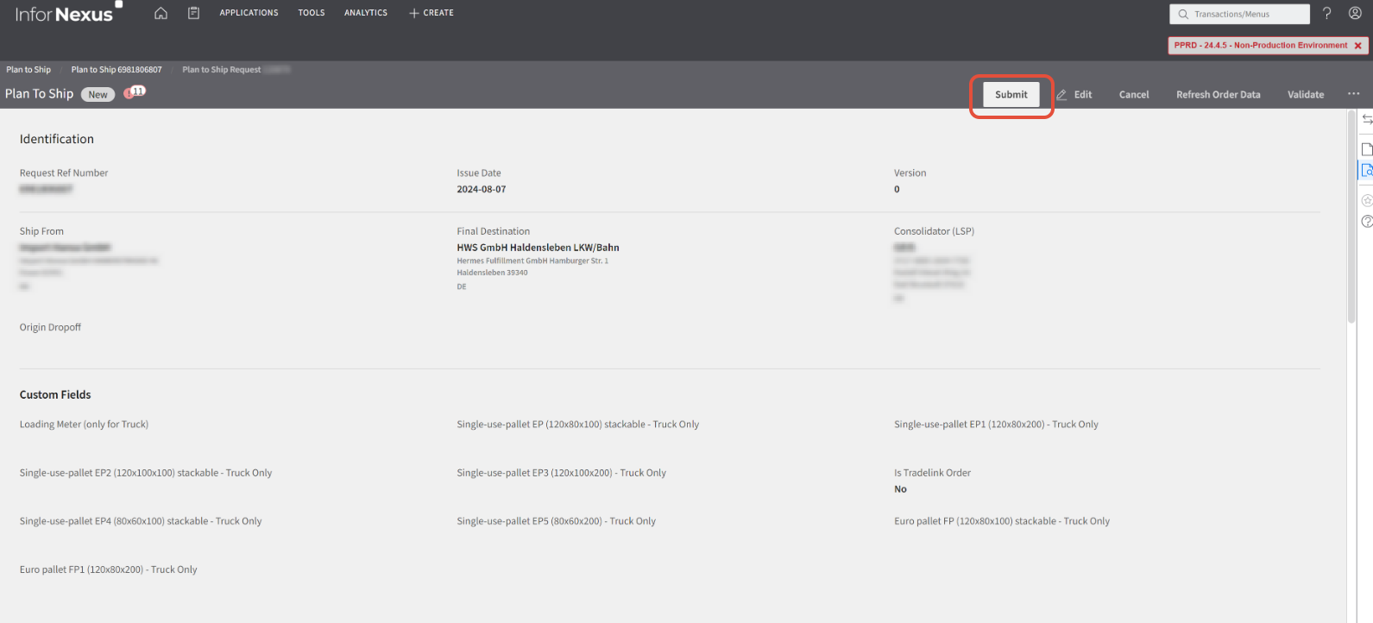The height and width of the screenshot is (623, 1373).
Task: Close the PPRD Non-Production Environment banner
Action: point(1357,46)
